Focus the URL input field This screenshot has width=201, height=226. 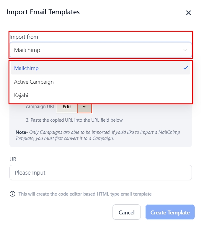point(100,172)
